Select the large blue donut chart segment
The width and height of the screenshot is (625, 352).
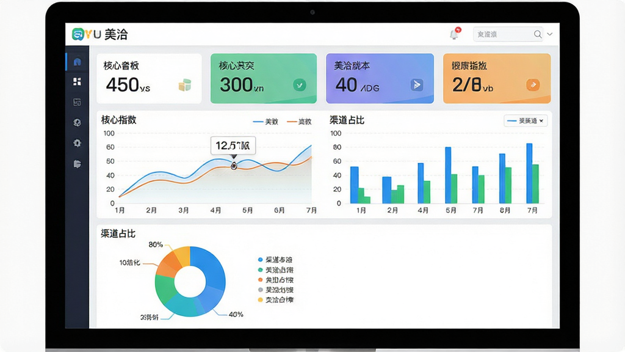pyautogui.click(x=210, y=266)
